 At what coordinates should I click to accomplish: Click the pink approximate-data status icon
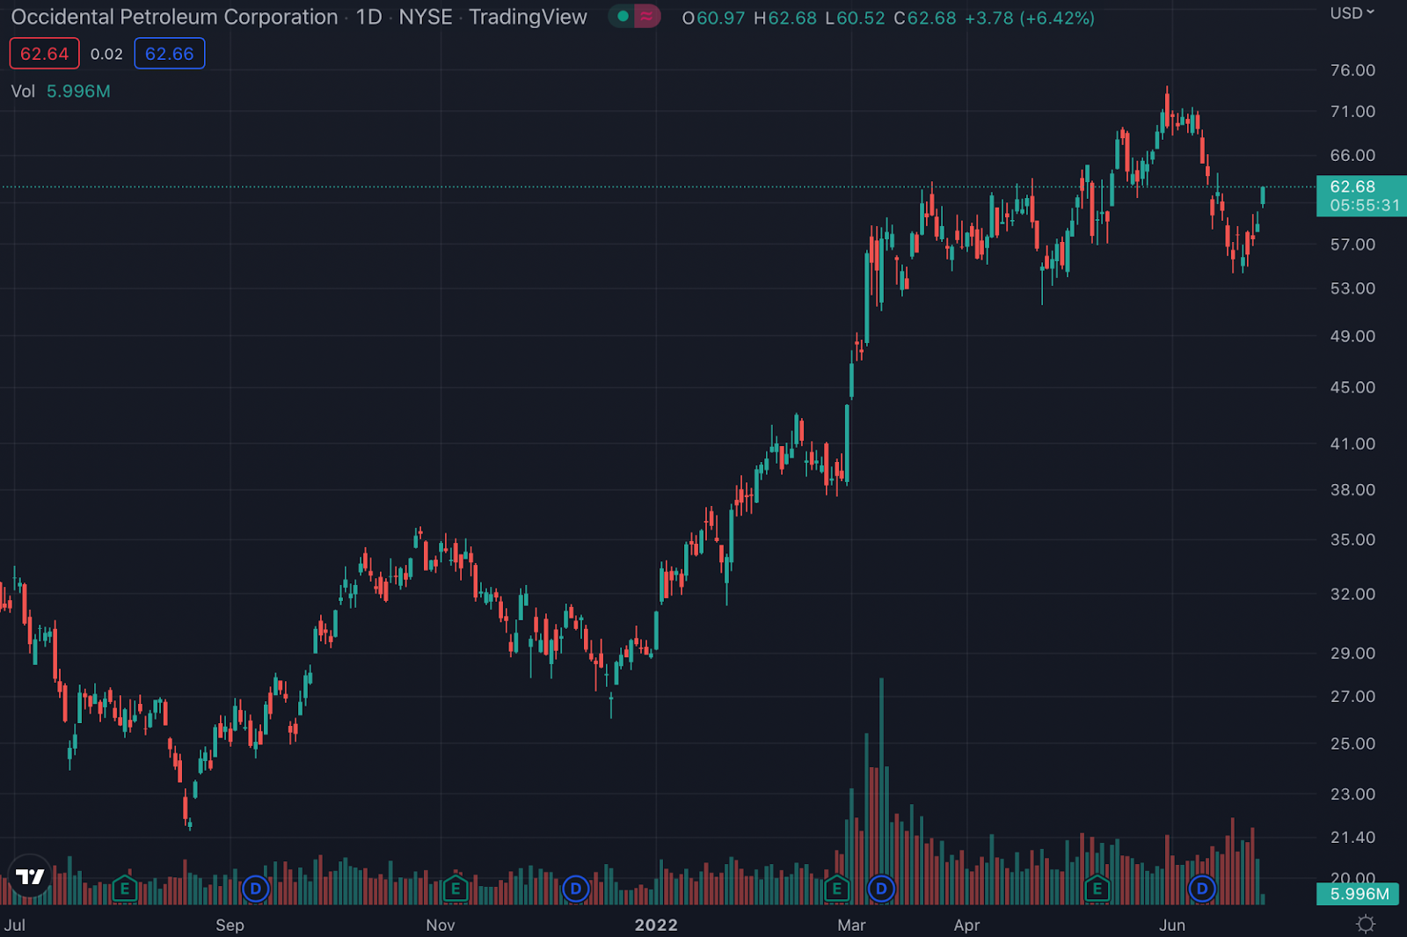click(647, 17)
